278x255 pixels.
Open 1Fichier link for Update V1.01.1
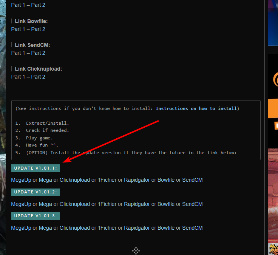click(x=107, y=180)
